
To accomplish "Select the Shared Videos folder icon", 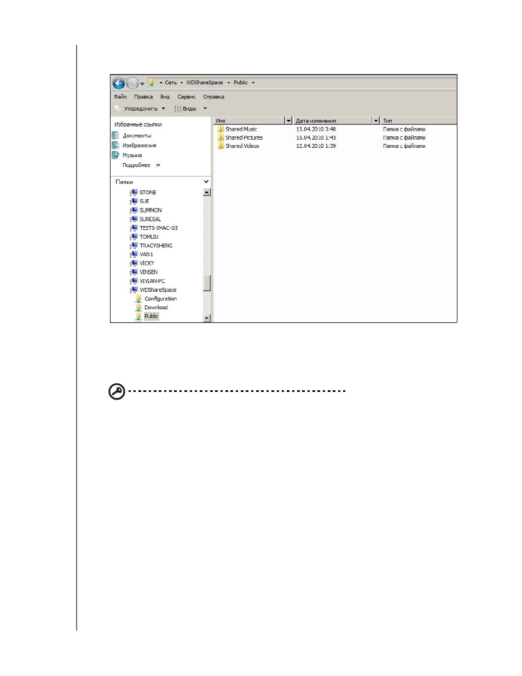I will [x=221, y=146].
